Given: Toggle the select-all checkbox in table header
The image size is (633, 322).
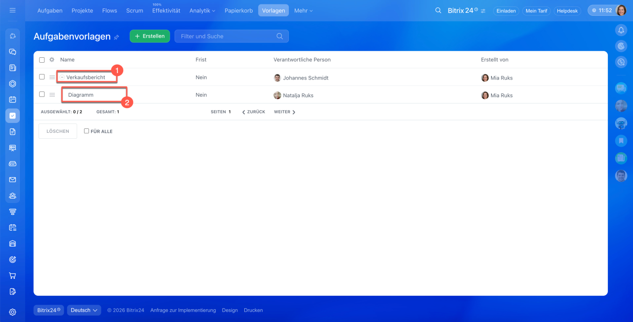Looking at the screenshot, I should click(42, 60).
